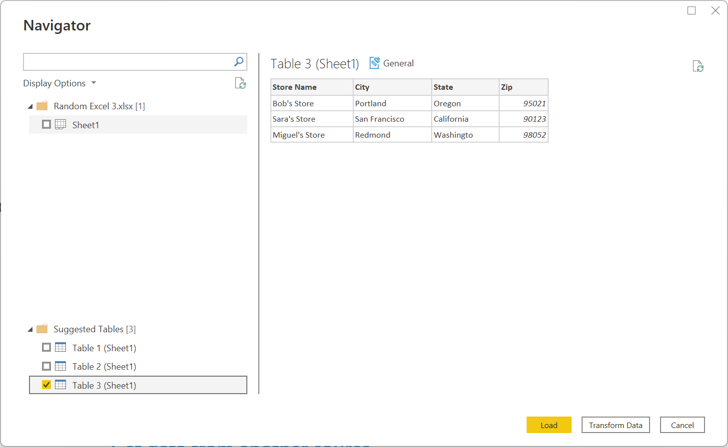Open the Display Options dropdown
The image size is (728, 447).
[x=93, y=83]
